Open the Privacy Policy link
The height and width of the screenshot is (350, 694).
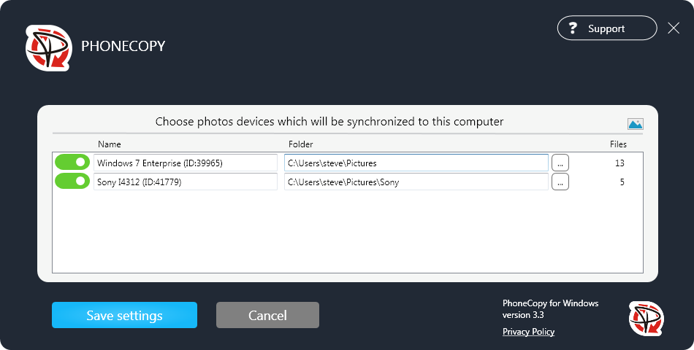528,332
